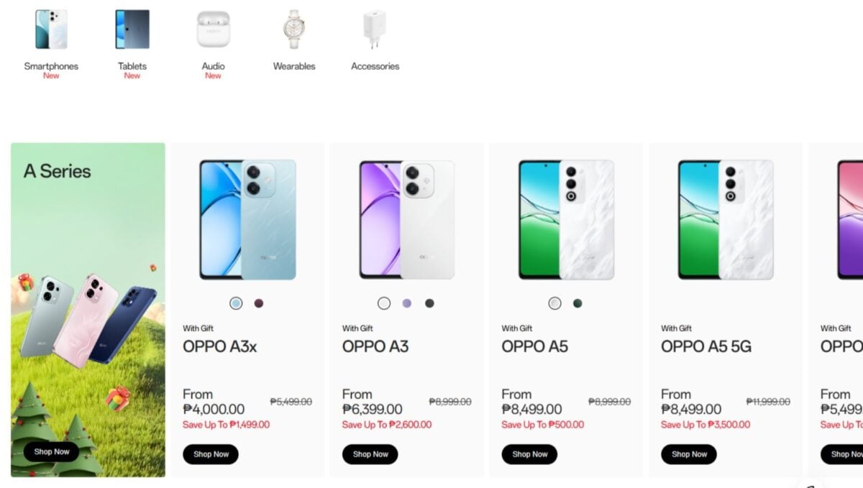Open the Wearables watch icon
The image size is (863, 488).
[x=293, y=29]
